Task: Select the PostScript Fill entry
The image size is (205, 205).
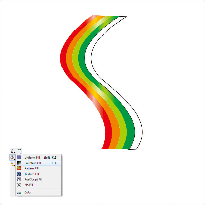Action: click(39, 179)
